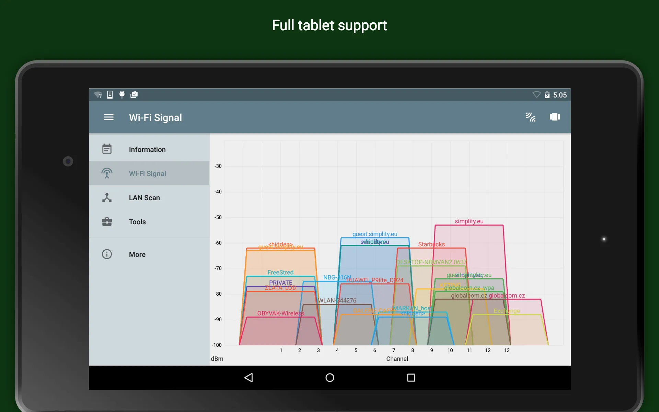This screenshot has width=659, height=412.
Task: Tap the wireless scan icon in the action bar
Action: (531, 117)
